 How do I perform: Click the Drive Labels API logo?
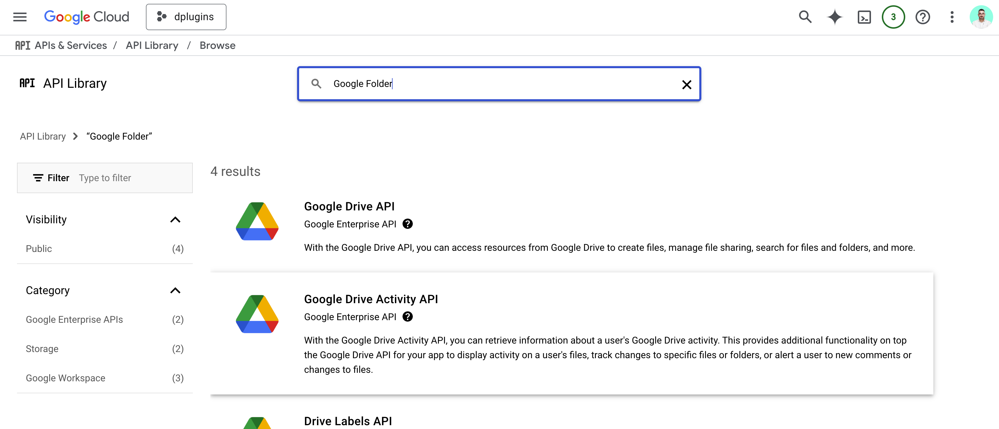257,423
